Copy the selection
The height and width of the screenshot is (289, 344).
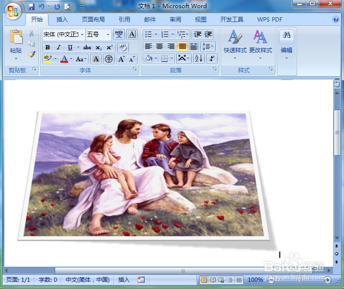[31, 44]
